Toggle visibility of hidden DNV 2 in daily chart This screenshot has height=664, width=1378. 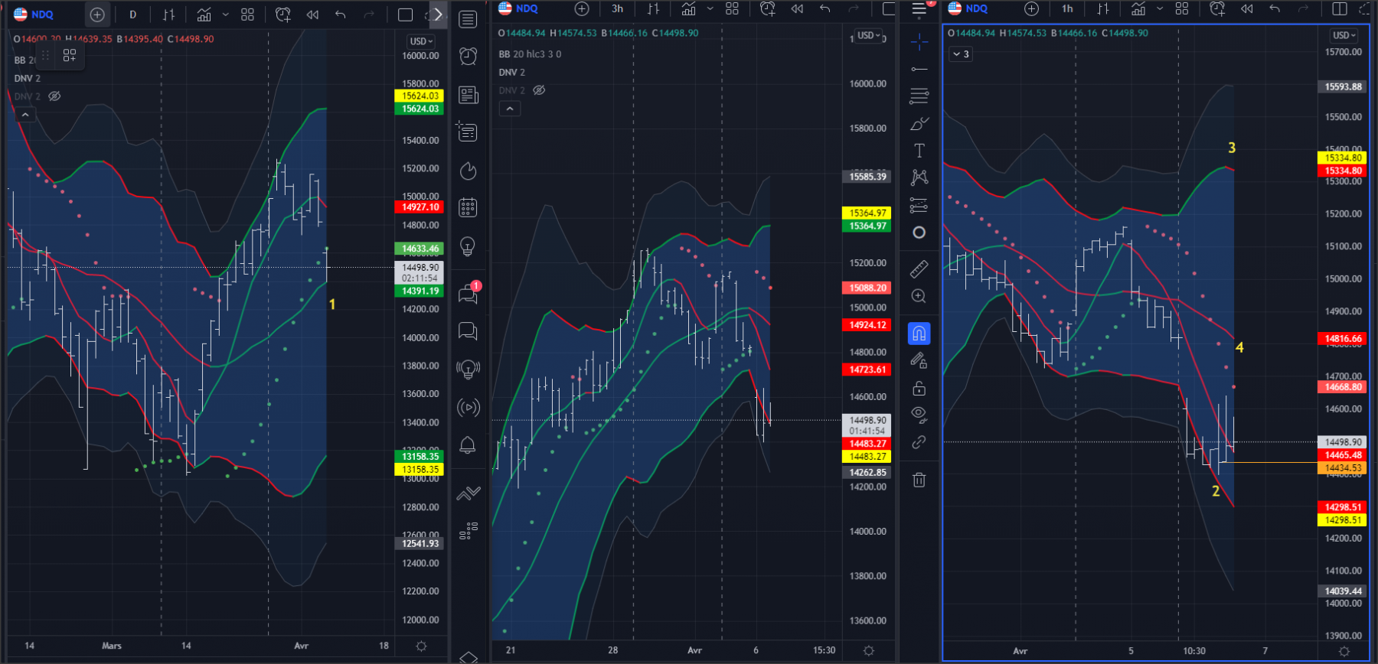point(54,96)
